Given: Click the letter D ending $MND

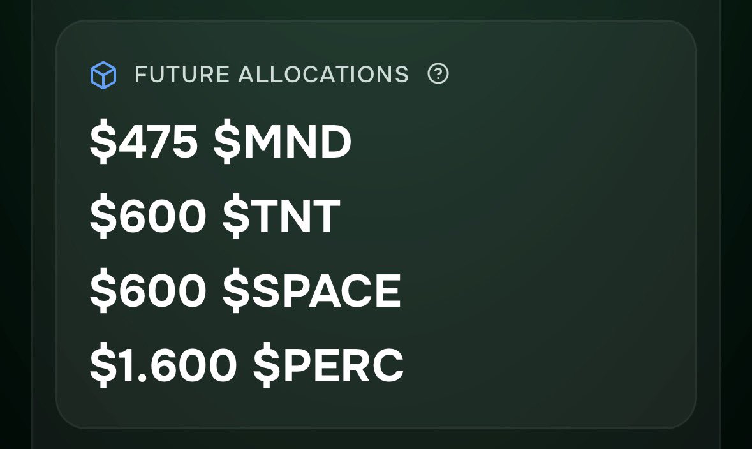Looking at the screenshot, I should coord(335,144).
